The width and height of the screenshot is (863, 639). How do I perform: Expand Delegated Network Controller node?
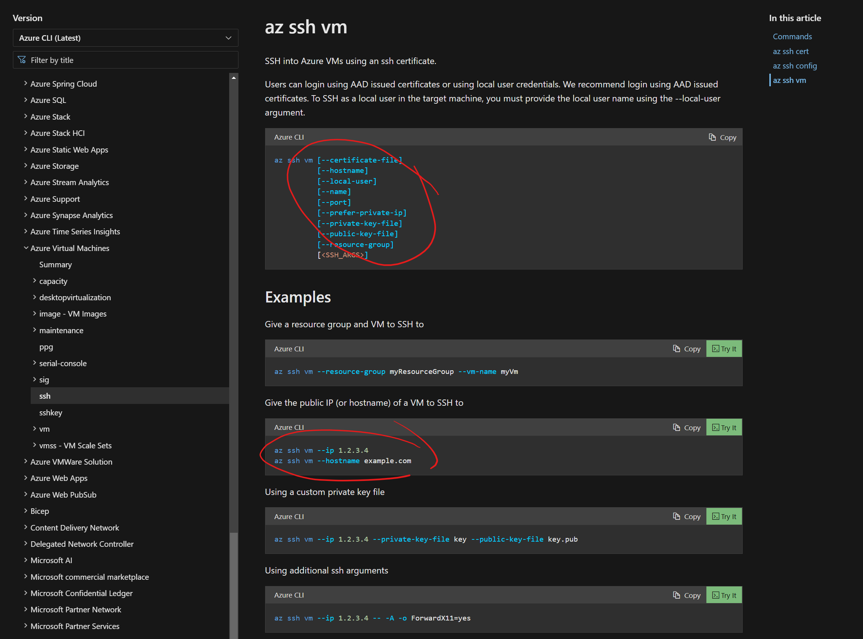tap(26, 544)
